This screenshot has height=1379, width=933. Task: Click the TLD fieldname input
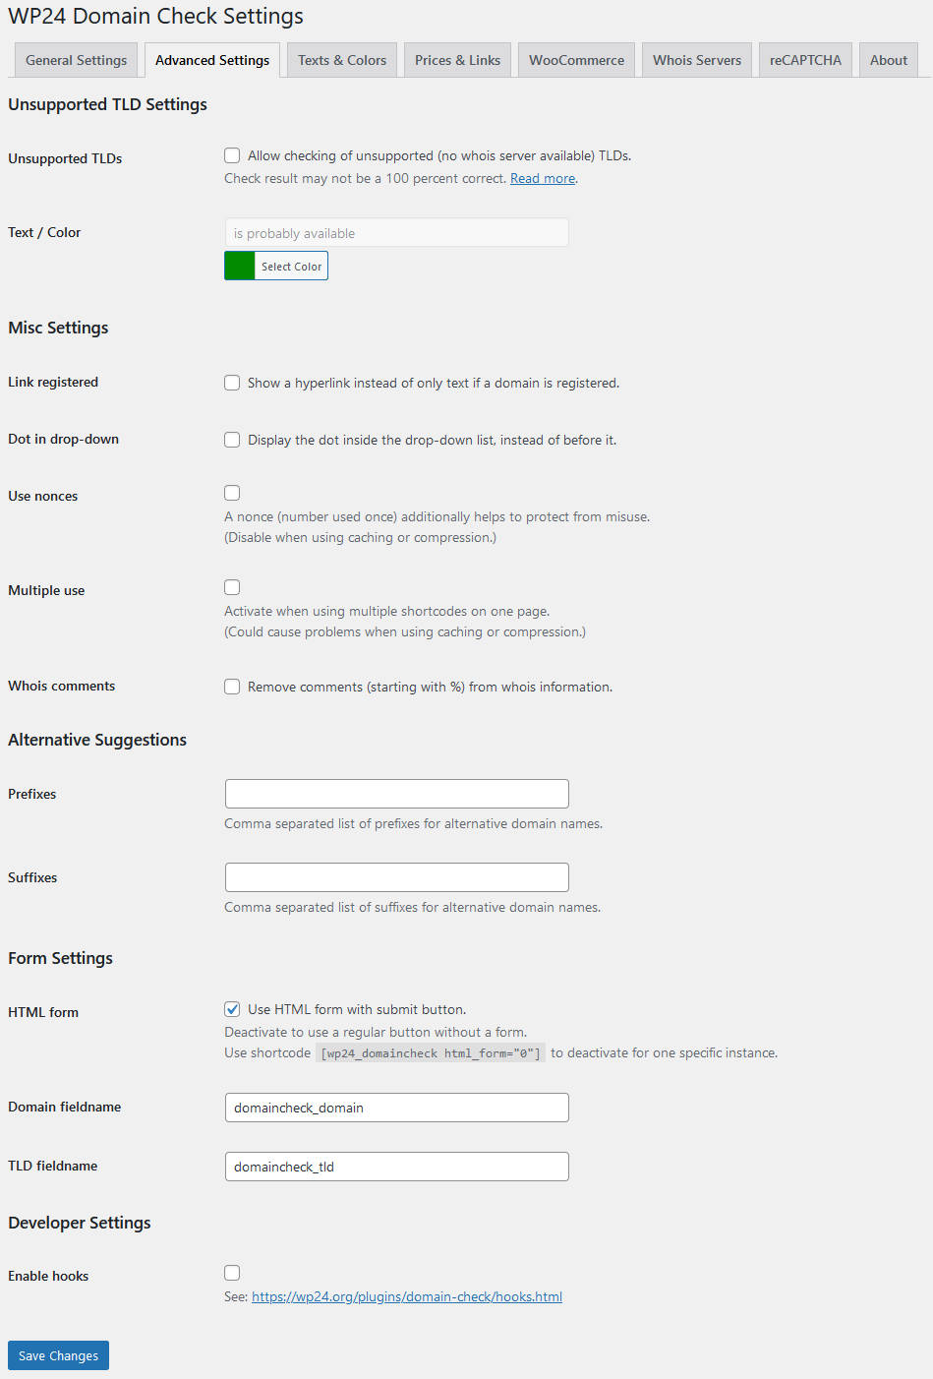(396, 1167)
